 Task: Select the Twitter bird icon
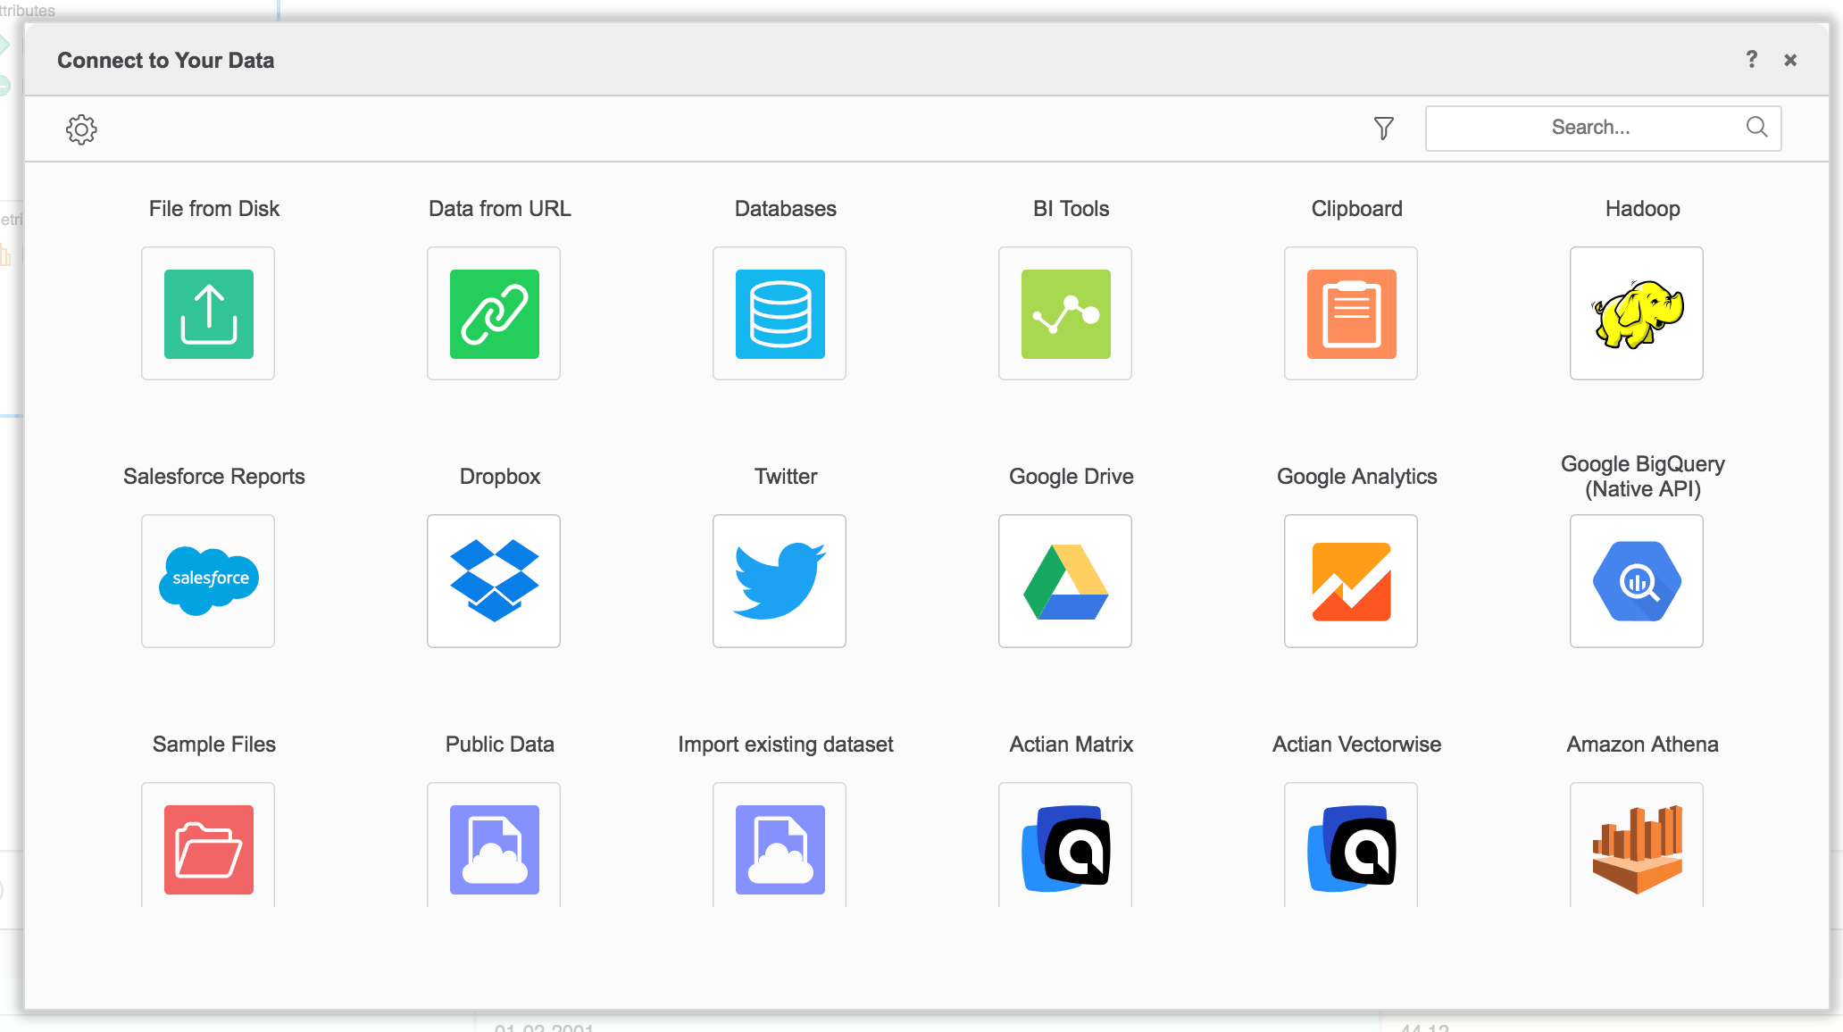click(780, 581)
